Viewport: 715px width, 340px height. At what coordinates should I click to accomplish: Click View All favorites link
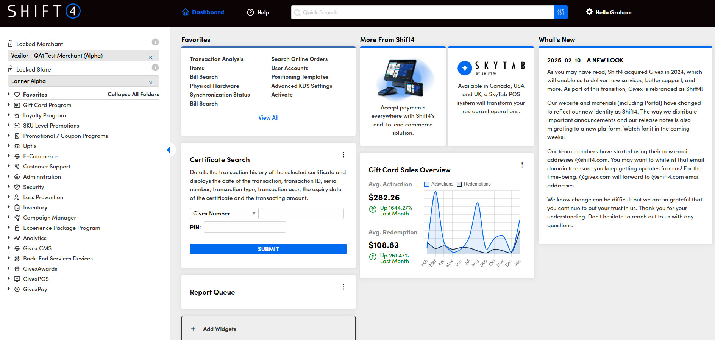tap(269, 118)
